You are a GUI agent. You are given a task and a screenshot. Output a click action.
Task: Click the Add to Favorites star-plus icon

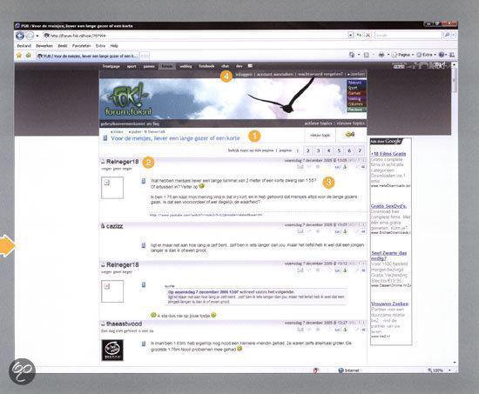point(29,56)
